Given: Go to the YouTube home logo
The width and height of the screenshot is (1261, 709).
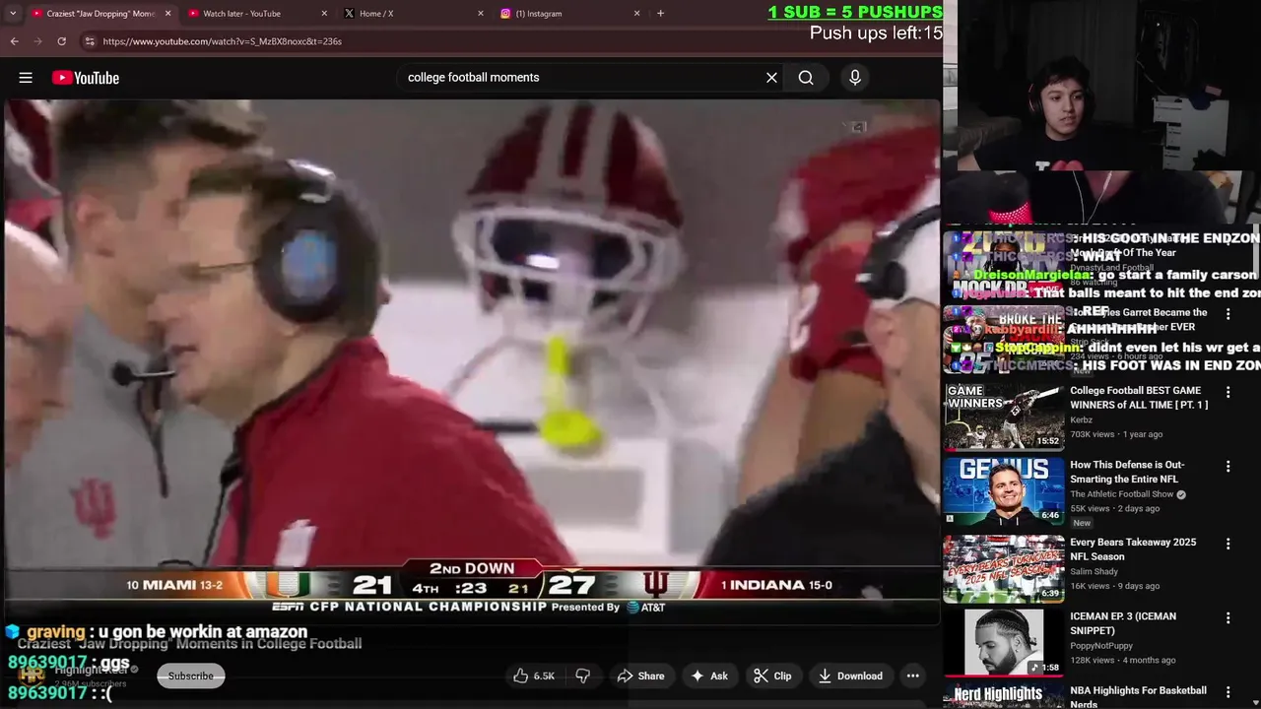Looking at the screenshot, I should 86,78.
